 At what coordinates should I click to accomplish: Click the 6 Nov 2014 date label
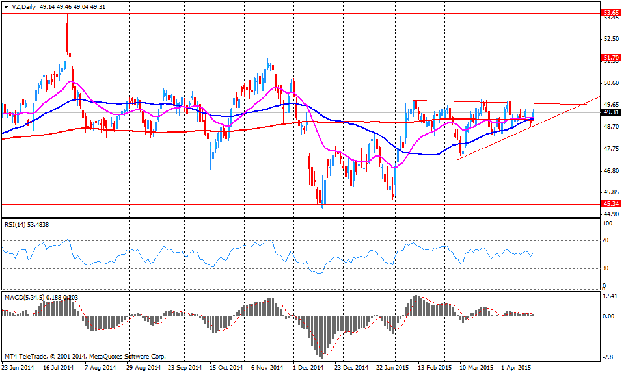tap(267, 367)
